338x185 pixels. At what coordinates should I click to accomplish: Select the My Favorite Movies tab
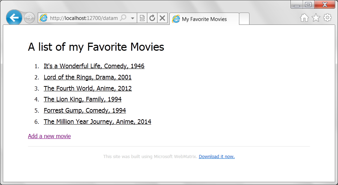point(204,19)
